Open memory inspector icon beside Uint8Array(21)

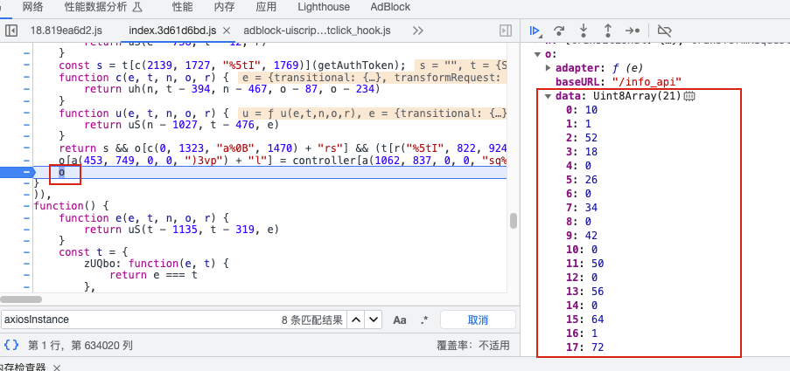click(x=689, y=95)
